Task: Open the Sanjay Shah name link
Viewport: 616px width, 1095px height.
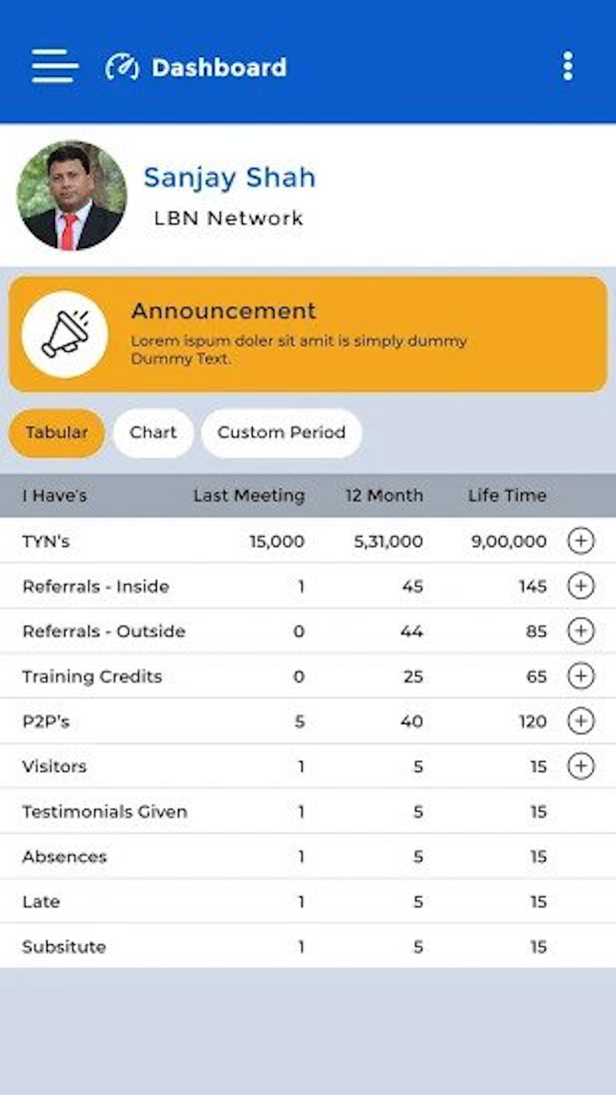Action: coord(229,177)
